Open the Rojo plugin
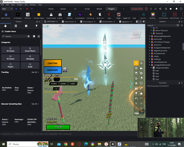 coord(109,16)
